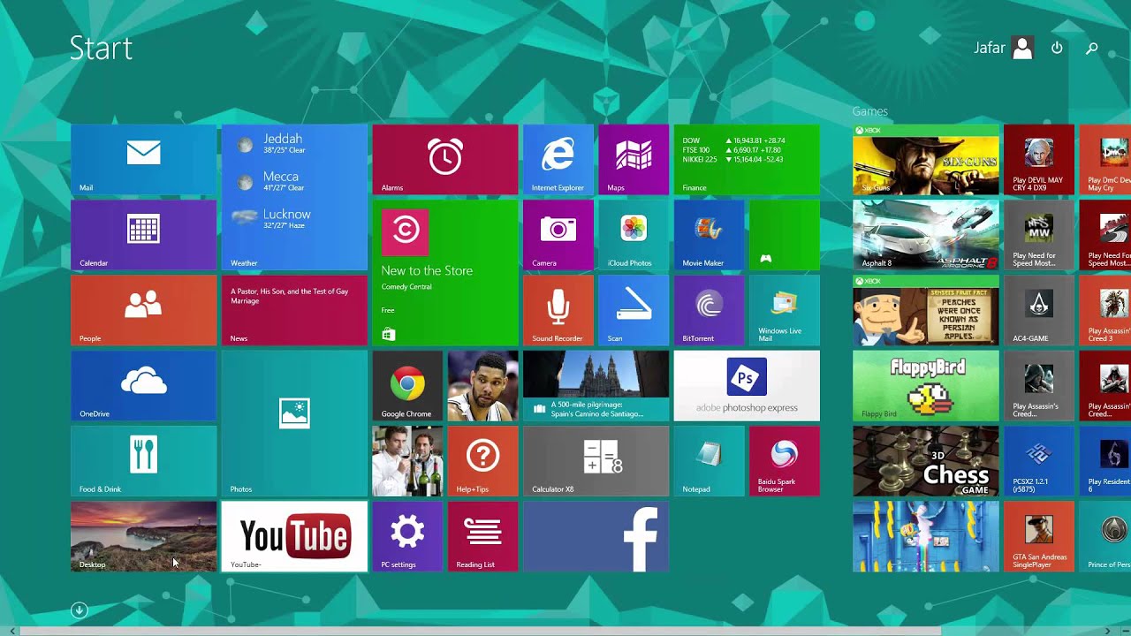Launch the People tile
The image size is (1131, 636).
143,310
